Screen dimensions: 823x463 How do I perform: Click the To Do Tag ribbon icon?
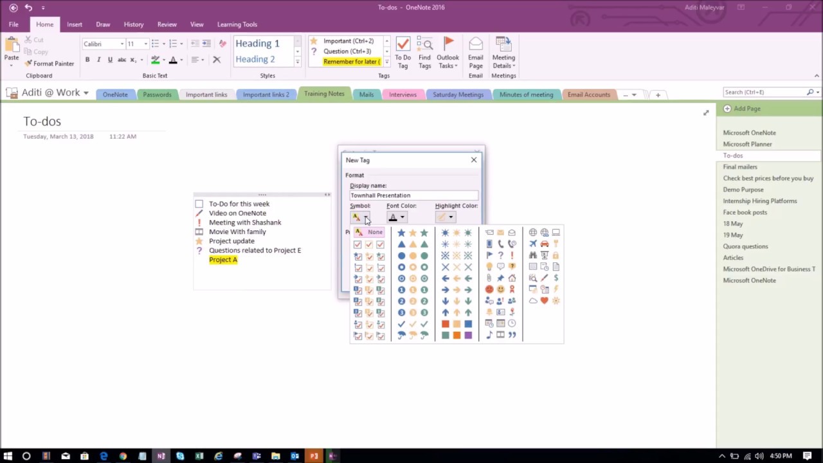tap(402, 53)
